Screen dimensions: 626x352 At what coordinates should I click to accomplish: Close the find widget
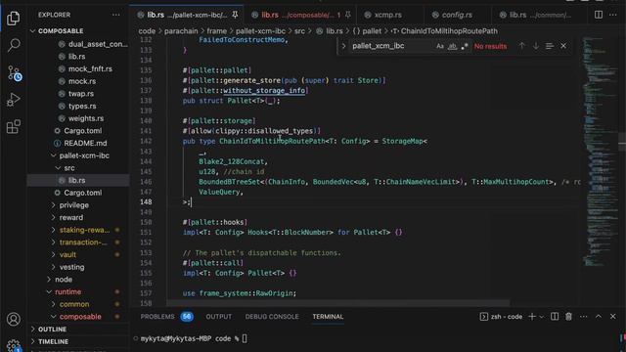tap(563, 46)
